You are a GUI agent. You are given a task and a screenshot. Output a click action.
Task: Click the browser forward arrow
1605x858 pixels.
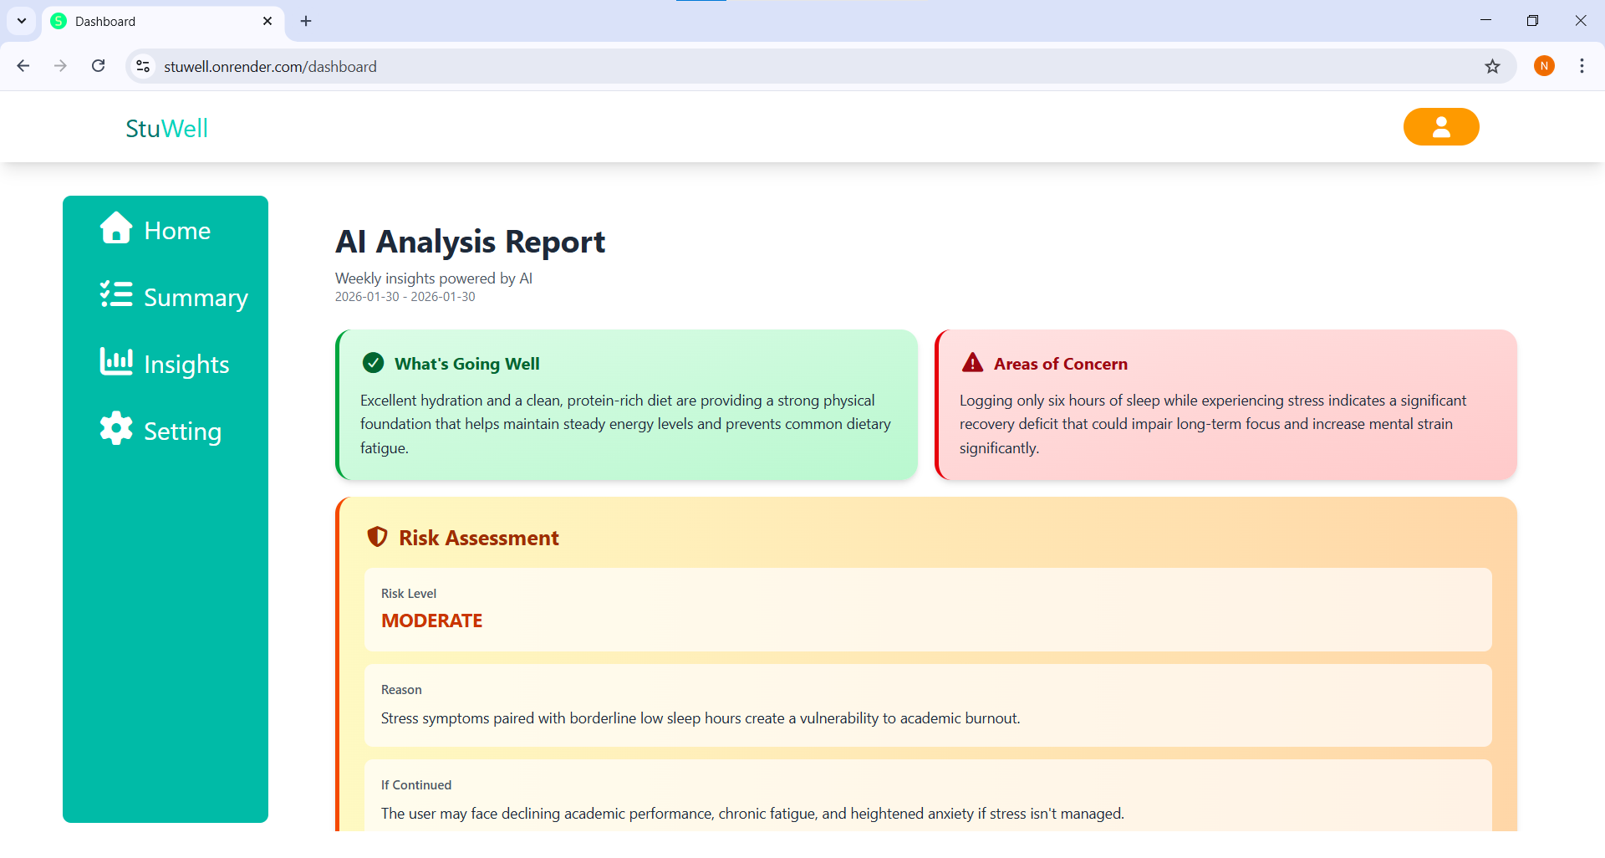point(60,66)
